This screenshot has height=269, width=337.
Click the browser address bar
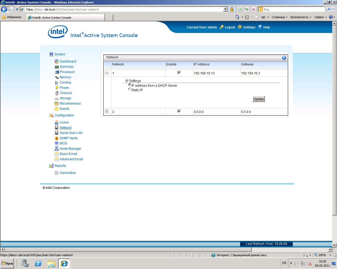[x=124, y=9]
